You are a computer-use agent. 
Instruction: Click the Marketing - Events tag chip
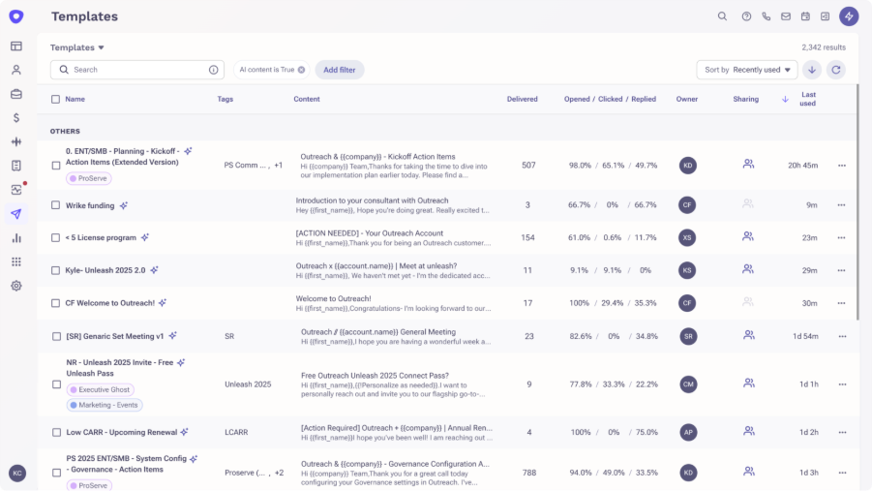click(x=105, y=405)
